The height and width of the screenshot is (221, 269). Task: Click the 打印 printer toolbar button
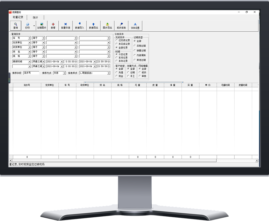(27, 25)
